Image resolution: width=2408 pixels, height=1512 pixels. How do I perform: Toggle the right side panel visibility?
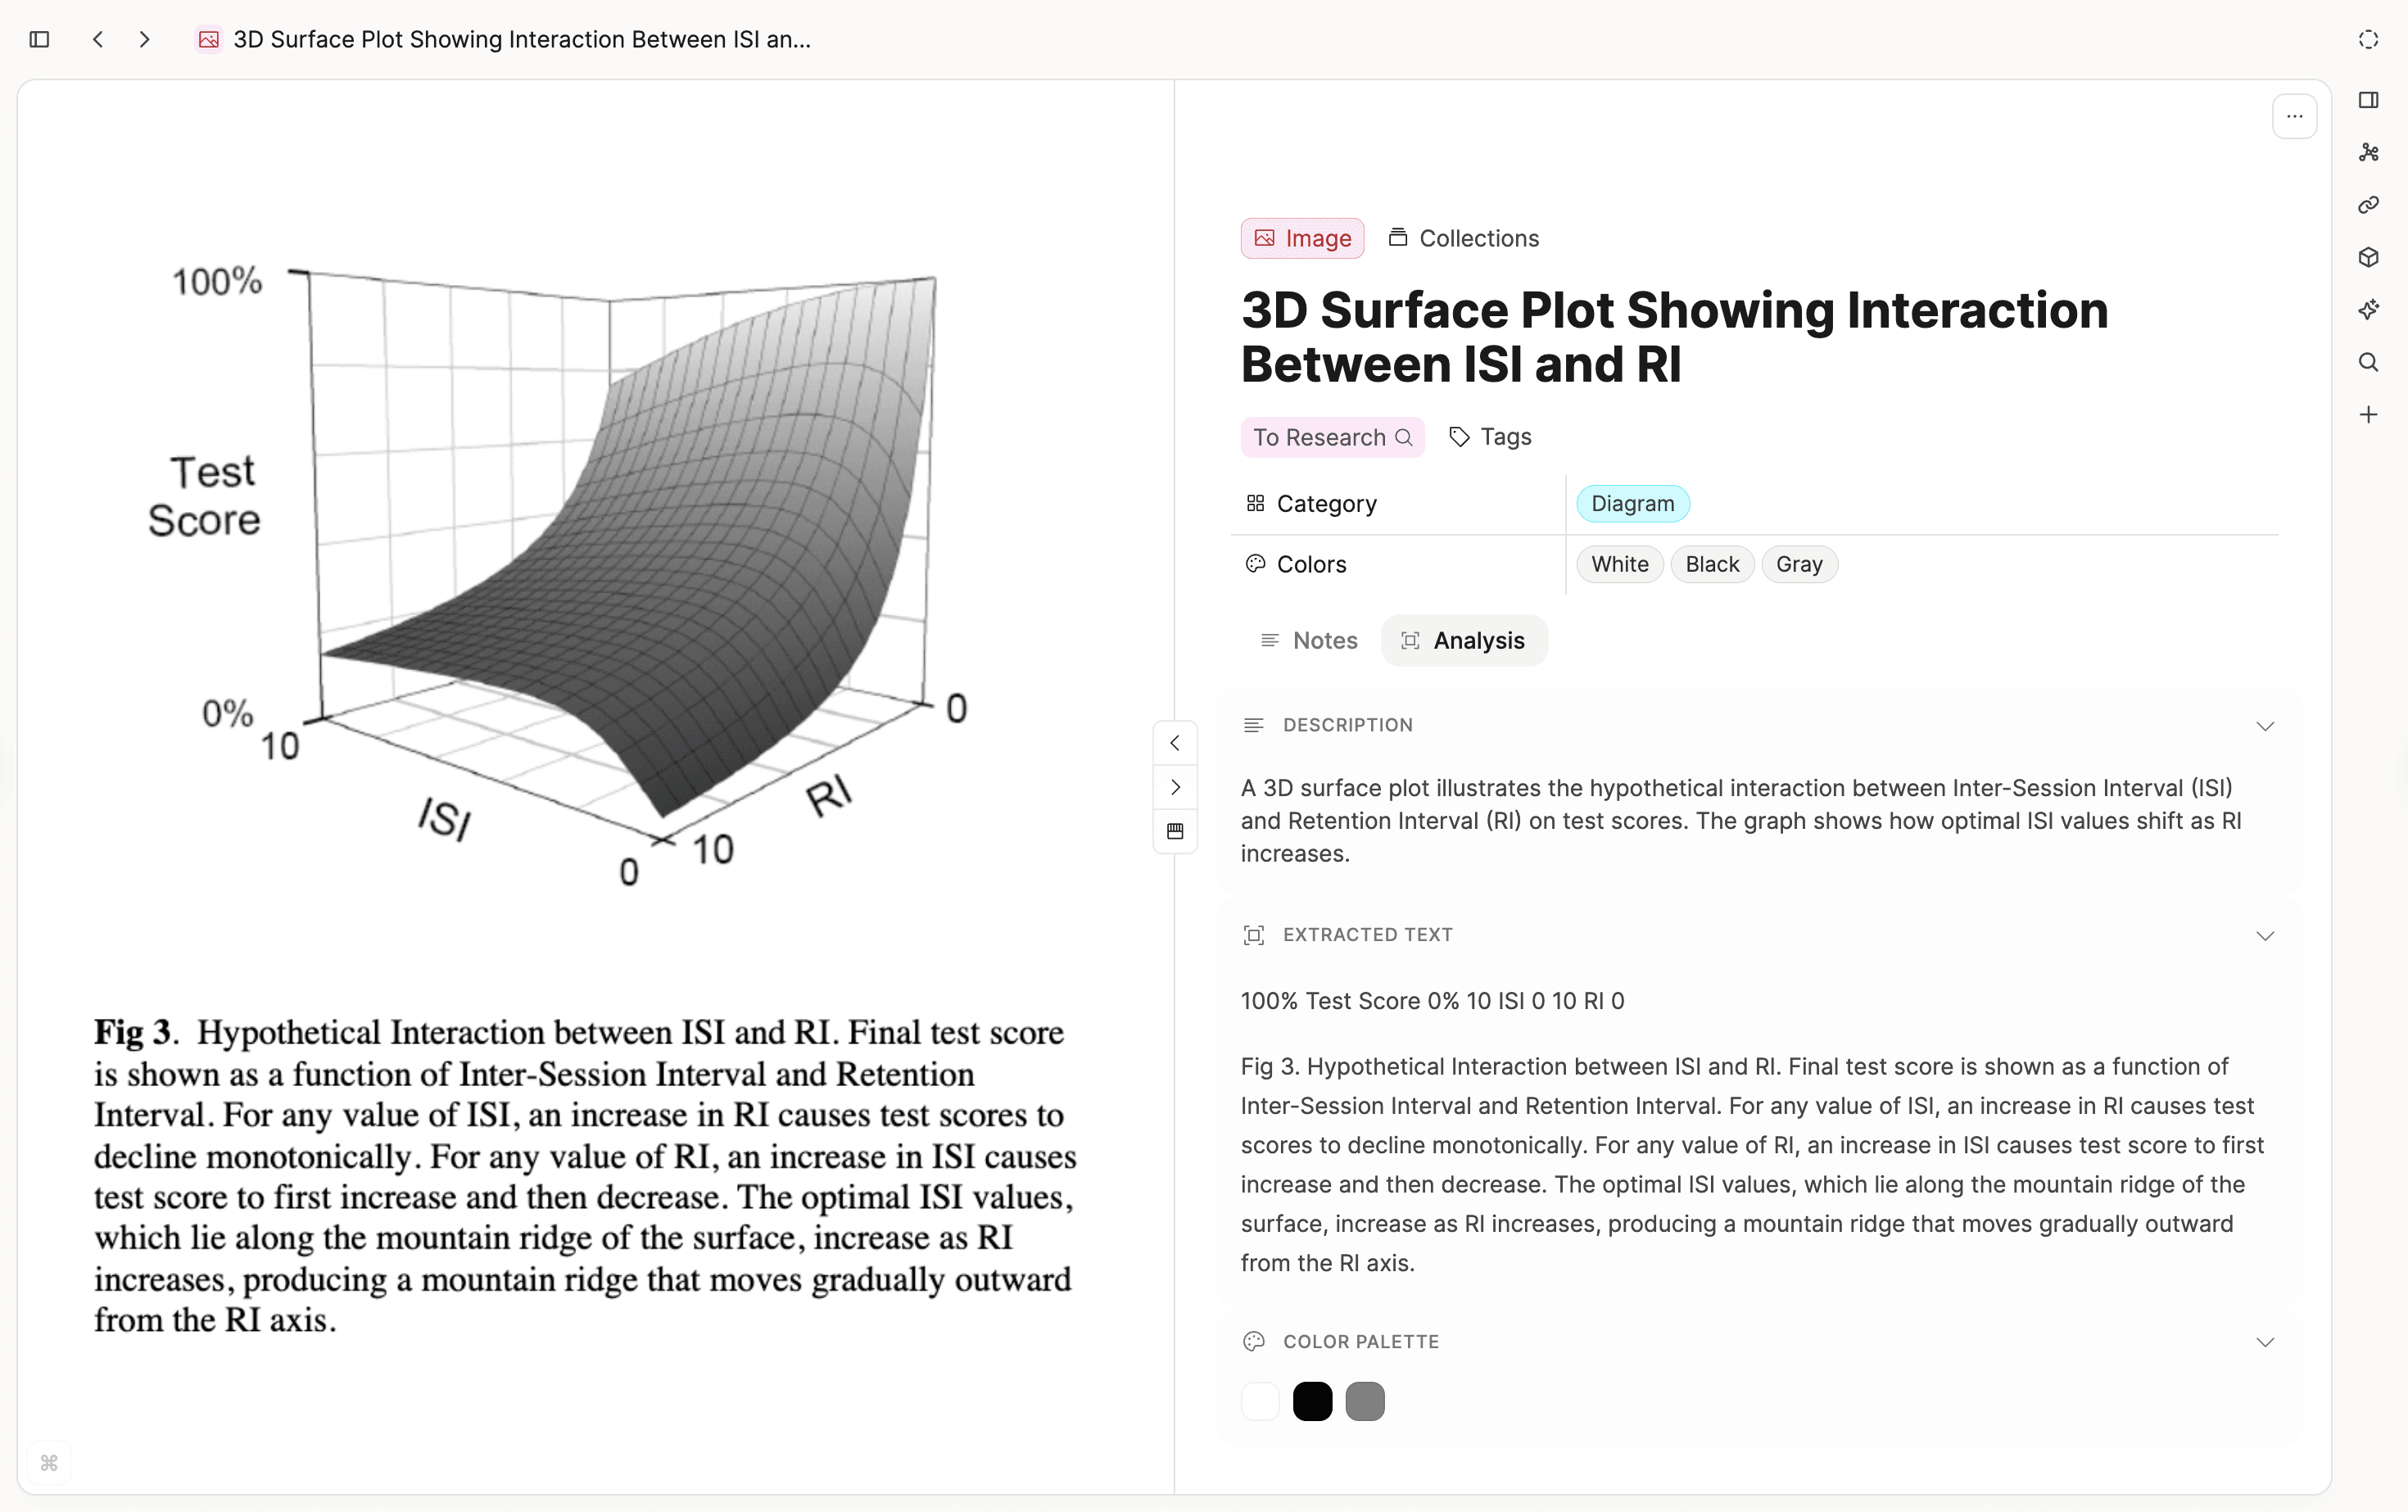(2368, 100)
